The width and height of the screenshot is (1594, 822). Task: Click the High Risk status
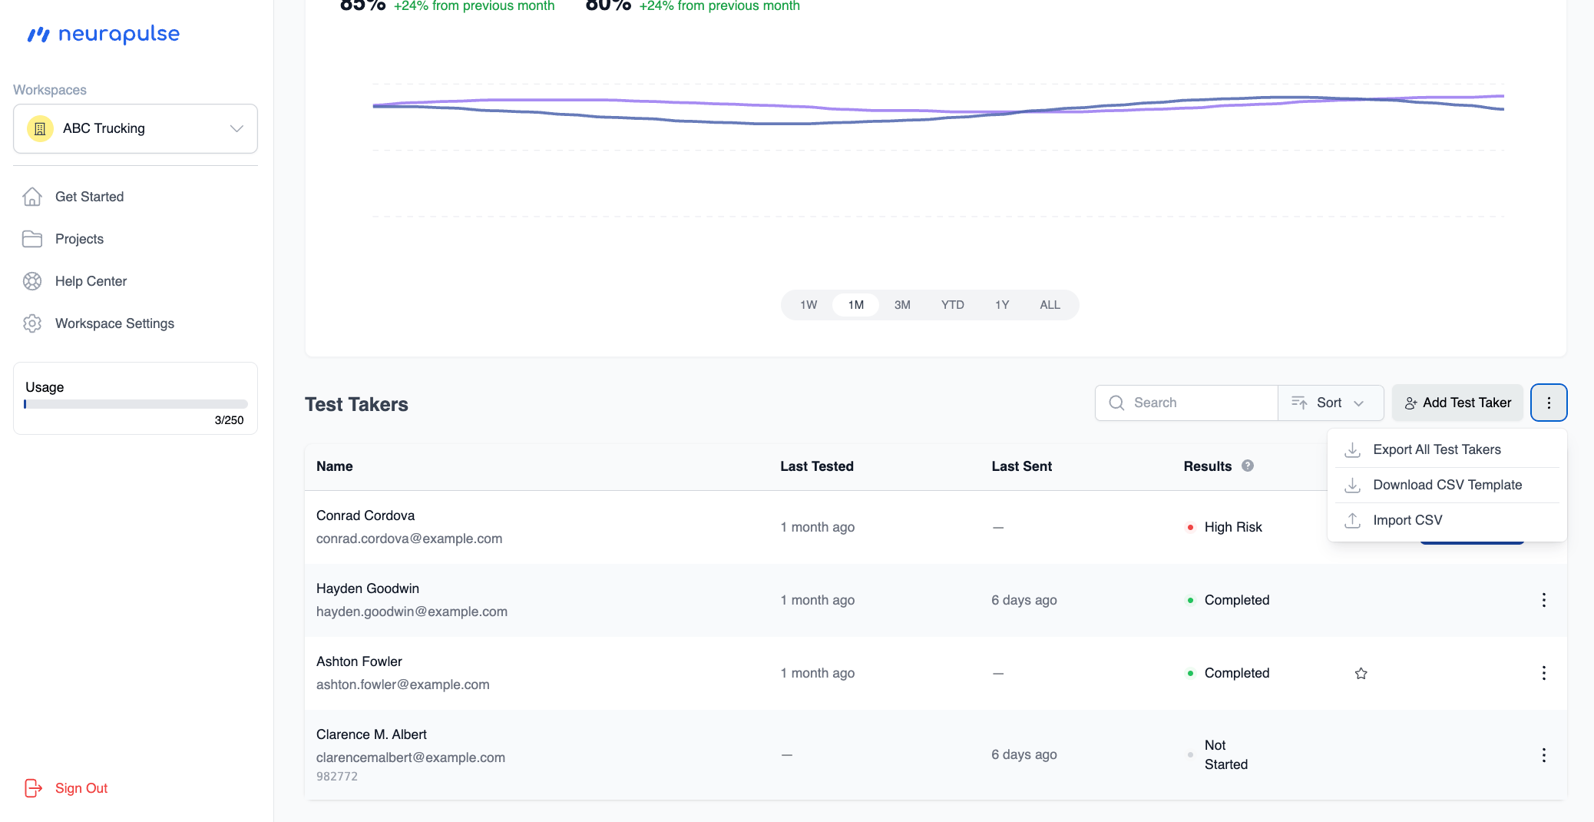(x=1233, y=527)
